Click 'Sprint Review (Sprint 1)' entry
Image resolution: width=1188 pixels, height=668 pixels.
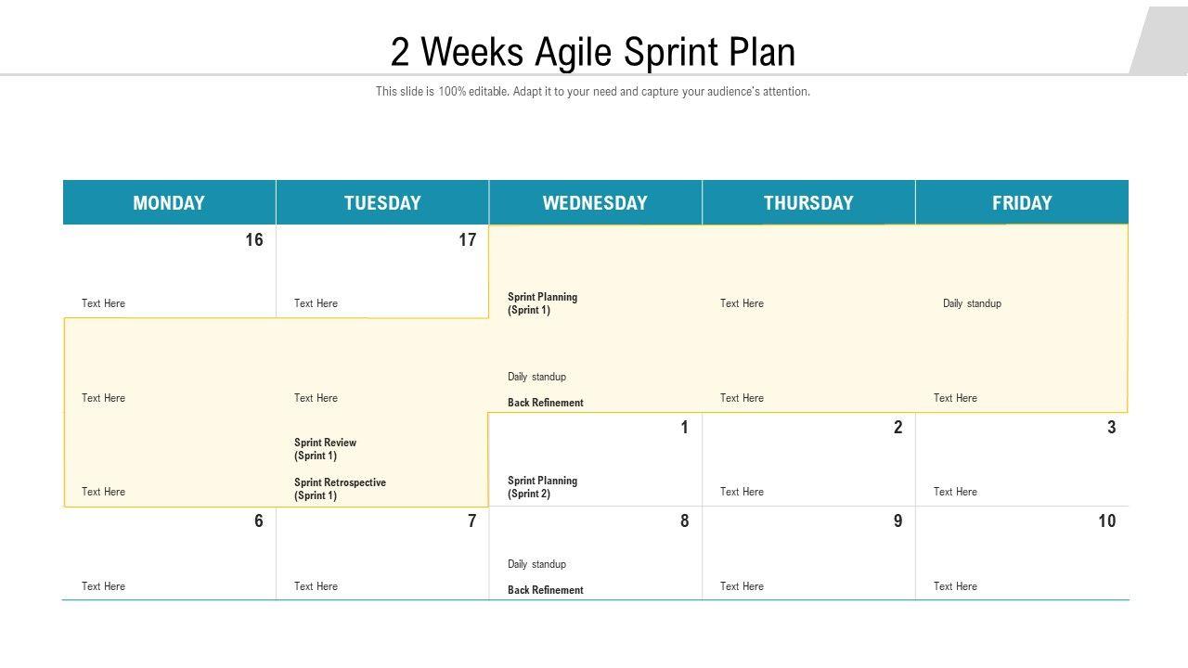pos(326,449)
